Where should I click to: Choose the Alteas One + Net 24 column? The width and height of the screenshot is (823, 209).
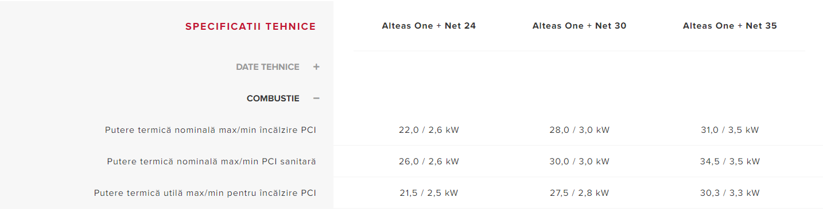pyautogui.click(x=429, y=26)
